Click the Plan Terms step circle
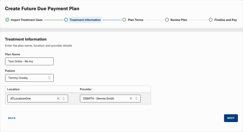243x132 pixels. [124, 20]
